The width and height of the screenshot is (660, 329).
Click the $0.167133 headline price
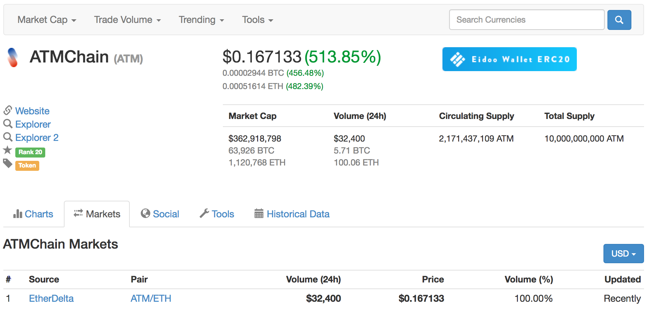click(x=262, y=57)
